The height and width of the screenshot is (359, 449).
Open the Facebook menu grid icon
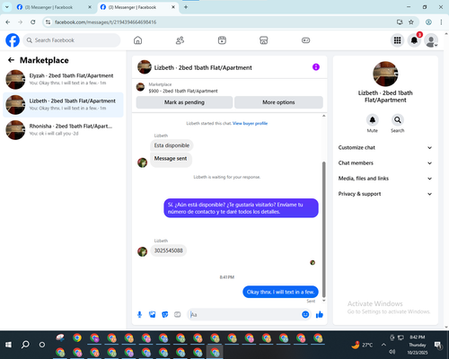[397, 40]
